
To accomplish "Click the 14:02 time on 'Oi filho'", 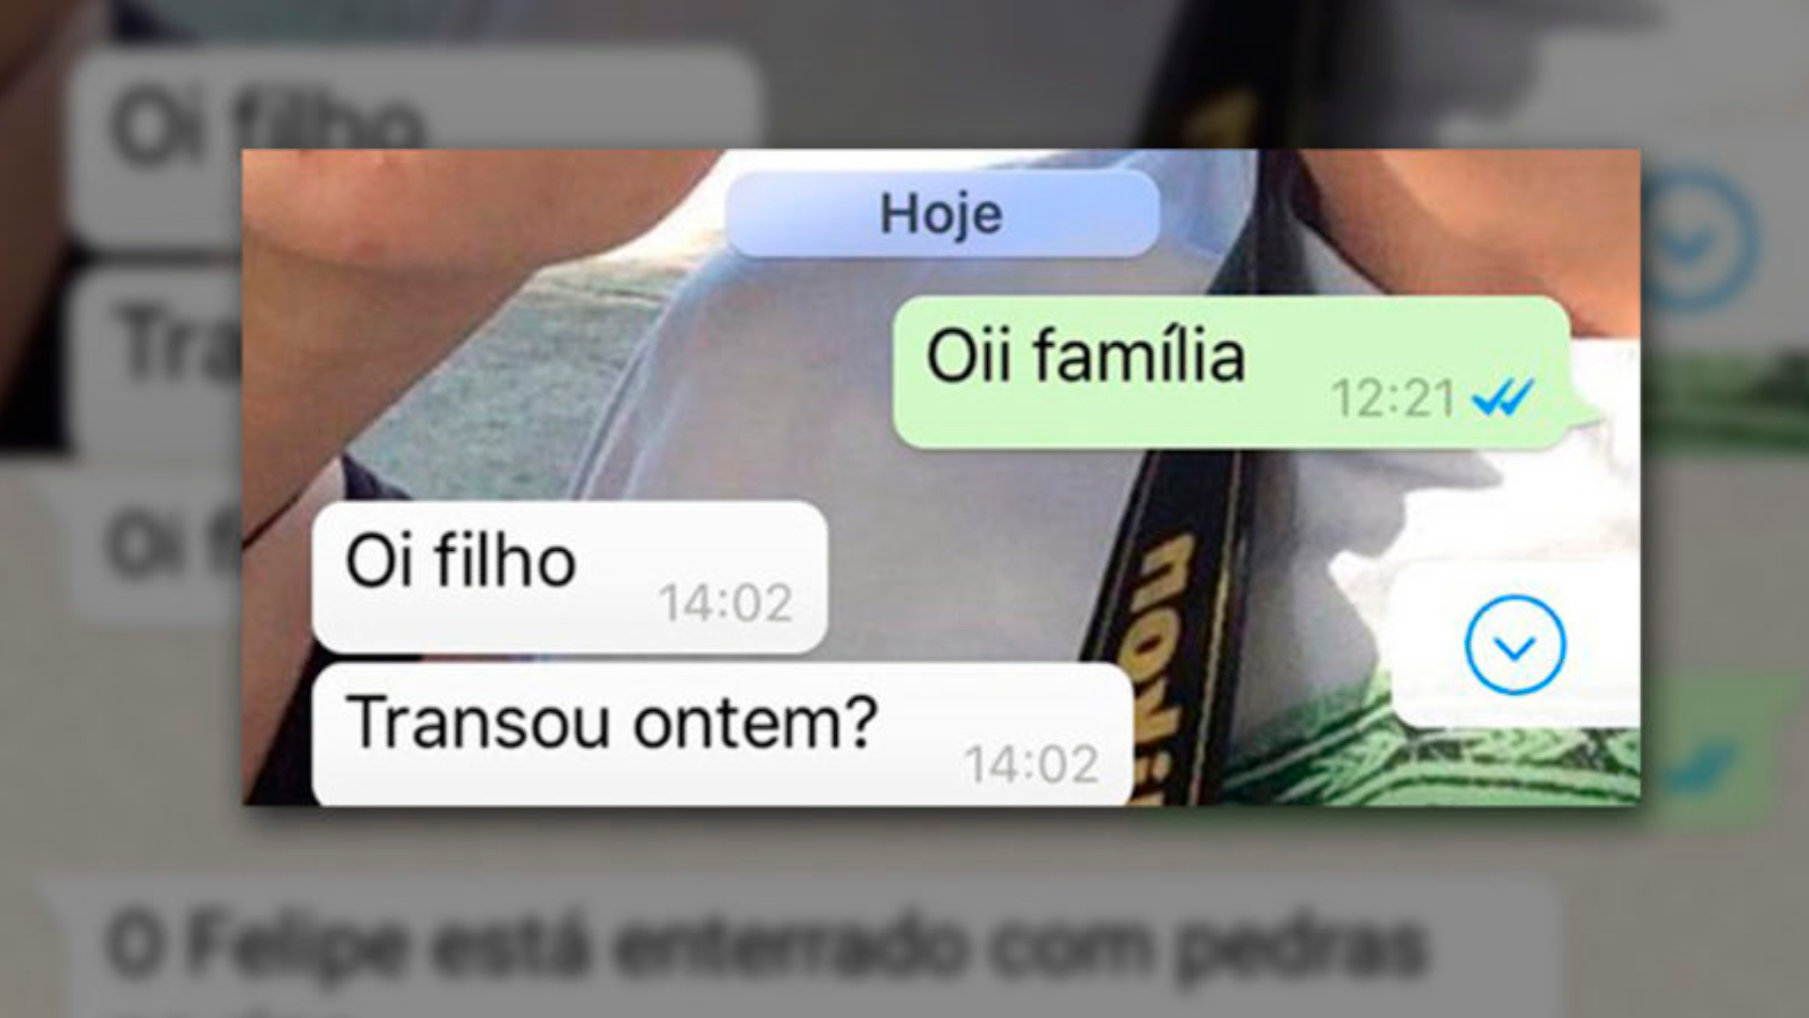I will tap(726, 603).
